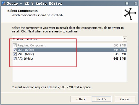Viewport: 139px width, 105px height.
Task: Cancel the RX 8 installation
Action: (125, 99)
